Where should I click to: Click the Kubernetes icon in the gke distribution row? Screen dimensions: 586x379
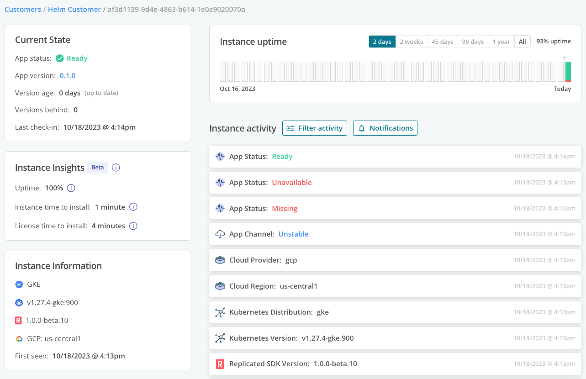pos(220,312)
